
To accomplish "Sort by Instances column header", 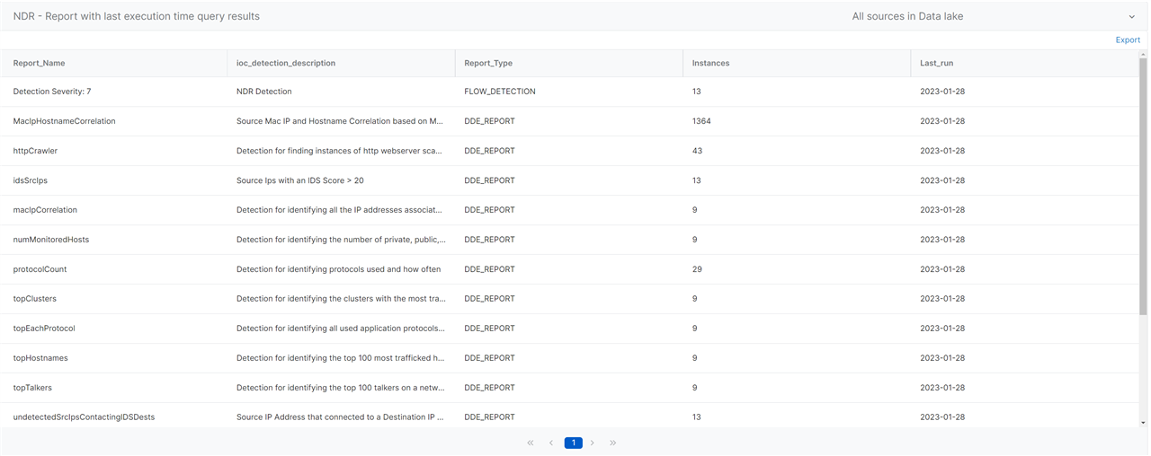I will tap(710, 63).
